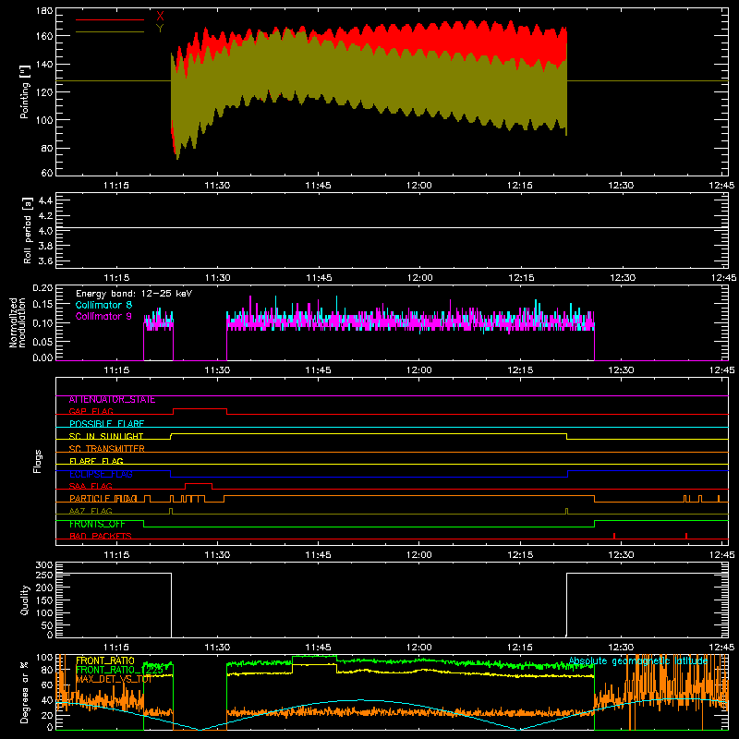This screenshot has width=739, height=739.
Task: Click the Quality axis title
Action: pos(25,600)
